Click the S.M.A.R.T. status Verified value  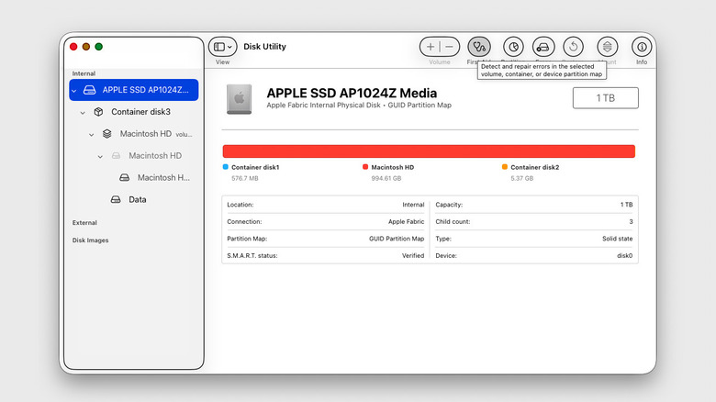coord(413,256)
